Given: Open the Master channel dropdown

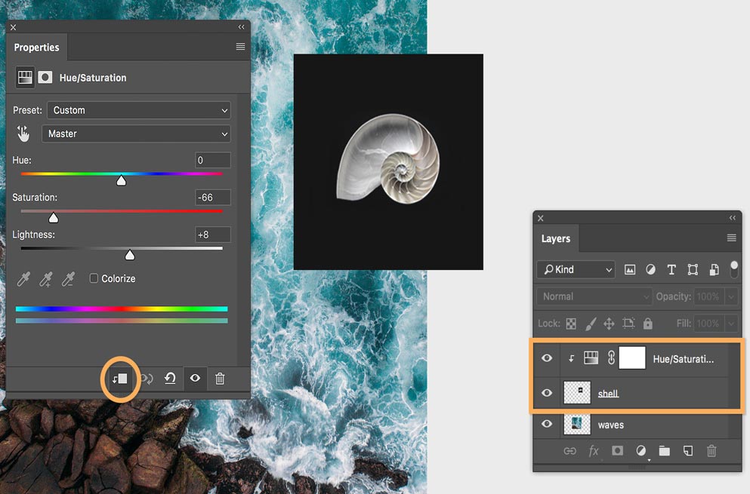Looking at the screenshot, I should [136, 133].
